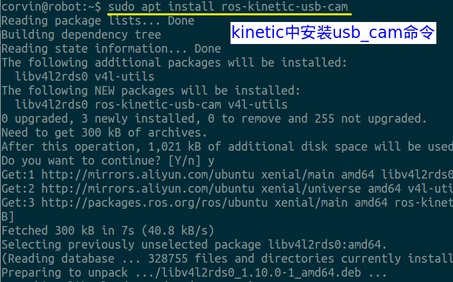Click the corvin@robot shell prompt
The image size is (453, 282).
51,7
